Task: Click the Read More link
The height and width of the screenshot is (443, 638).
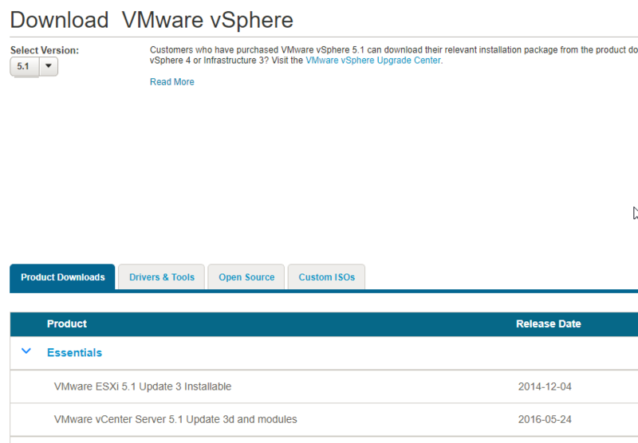Action: tap(171, 82)
